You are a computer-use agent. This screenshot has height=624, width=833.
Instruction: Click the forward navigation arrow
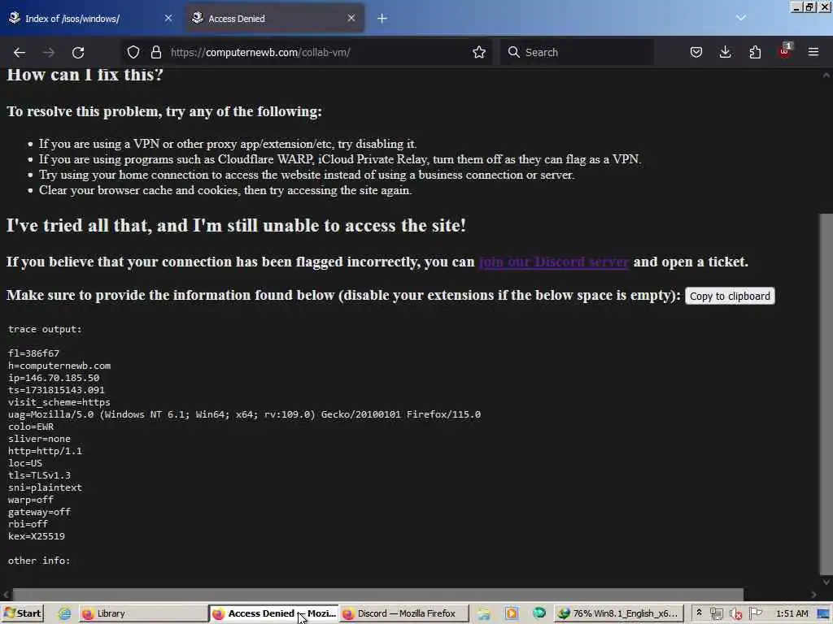(x=48, y=52)
